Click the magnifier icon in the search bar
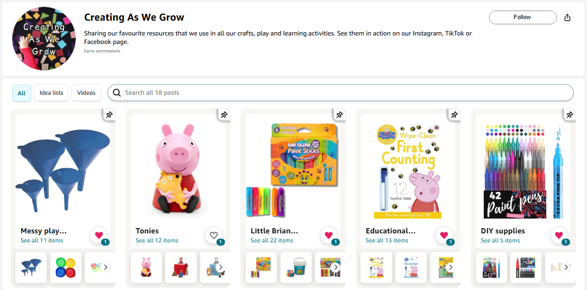The image size is (587, 290). point(117,93)
